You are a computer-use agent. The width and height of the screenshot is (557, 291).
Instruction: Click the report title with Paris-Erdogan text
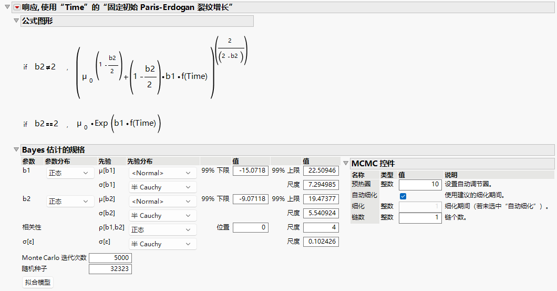click(x=127, y=7)
